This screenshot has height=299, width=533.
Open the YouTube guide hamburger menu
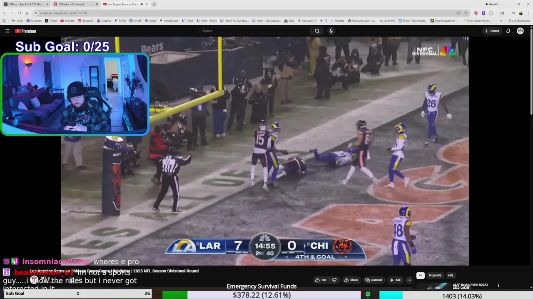7,31
